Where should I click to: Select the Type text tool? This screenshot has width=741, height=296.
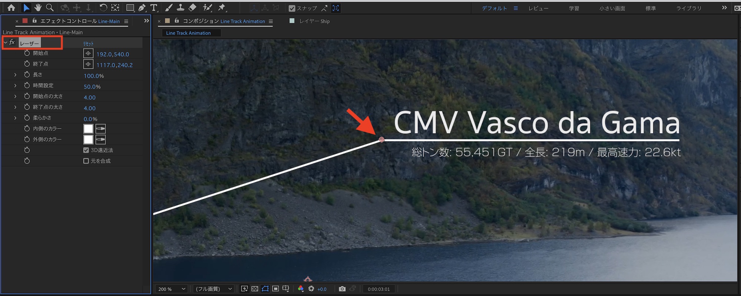coord(154,8)
